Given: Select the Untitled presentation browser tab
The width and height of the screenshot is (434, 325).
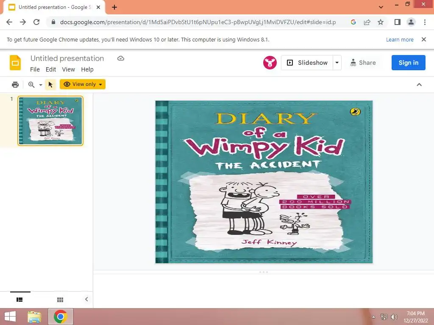Looking at the screenshot, I should [54, 7].
